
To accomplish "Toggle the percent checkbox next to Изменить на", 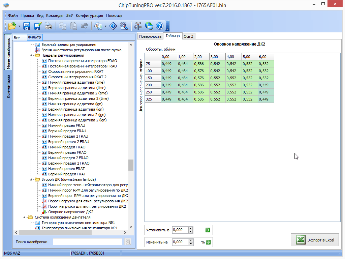I will tap(198, 242).
